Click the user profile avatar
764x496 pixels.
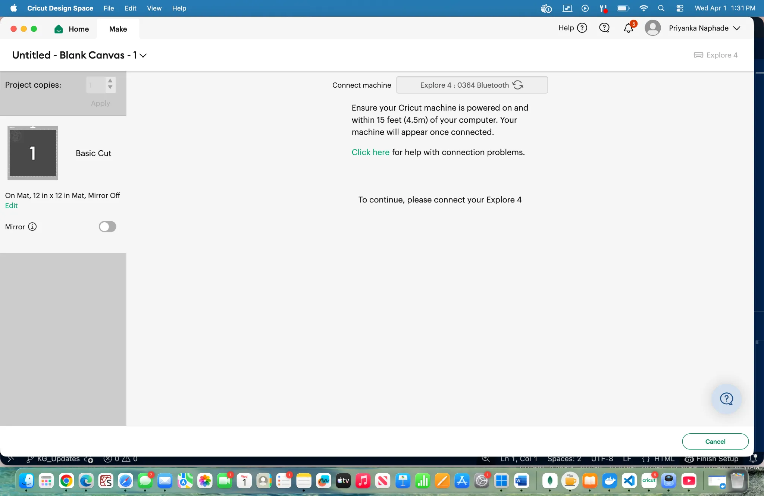(652, 28)
